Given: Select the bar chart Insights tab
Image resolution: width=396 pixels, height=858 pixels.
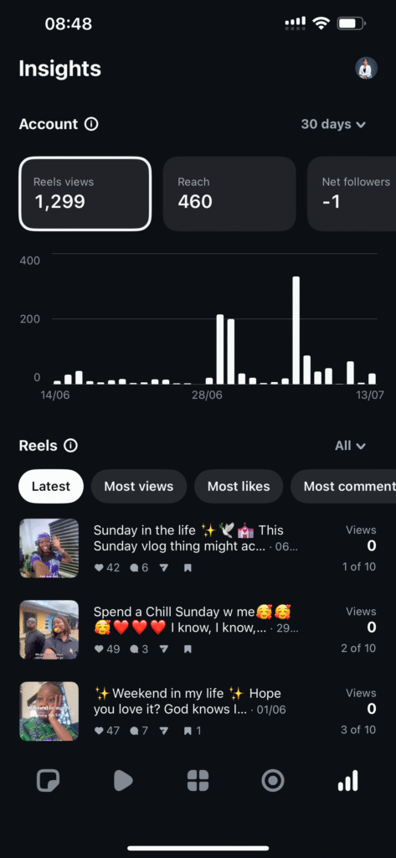Looking at the screenshot, I should 348,780.
